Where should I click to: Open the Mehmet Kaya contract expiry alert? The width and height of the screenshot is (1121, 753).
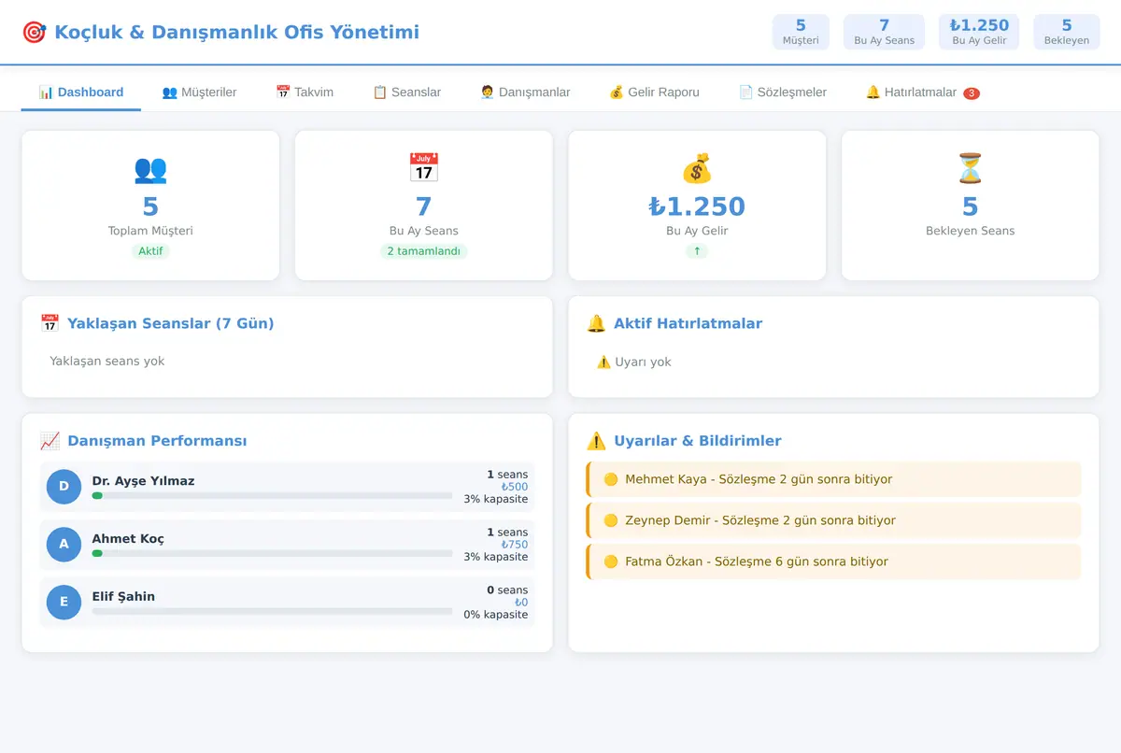[833, 479]
